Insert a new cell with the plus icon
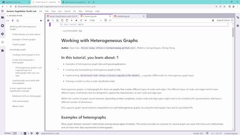 53,20
